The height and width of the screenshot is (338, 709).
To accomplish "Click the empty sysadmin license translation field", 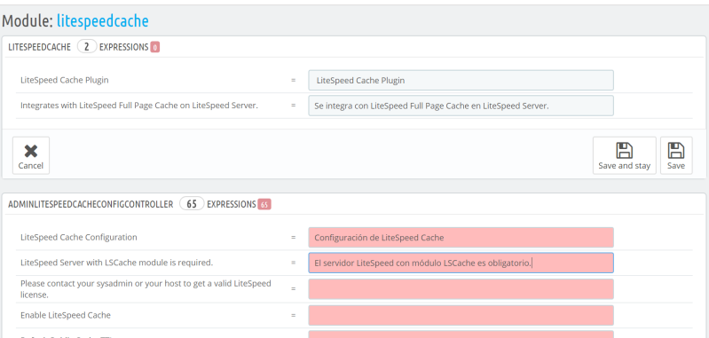I will coord(461,288).
